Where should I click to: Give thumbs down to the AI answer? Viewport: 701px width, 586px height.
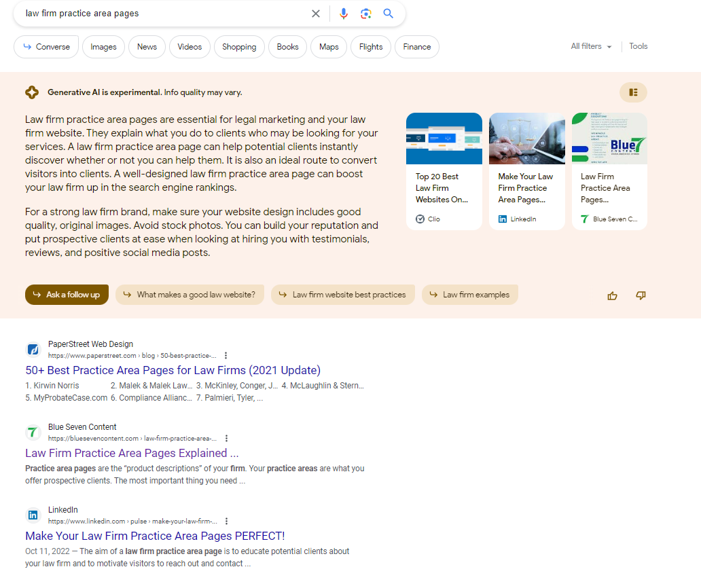pyautogui.click(x=641, y=295)
